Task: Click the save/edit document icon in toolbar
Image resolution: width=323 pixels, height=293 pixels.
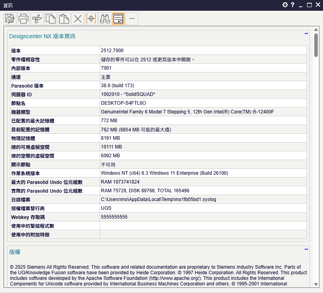Action: coord(10,19)
